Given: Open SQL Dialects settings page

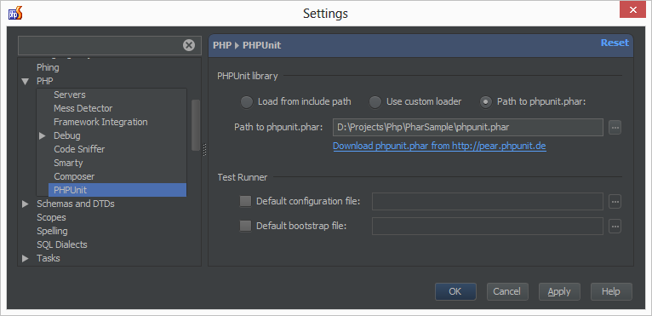Looking at the screenshot, I should (62, 244).
